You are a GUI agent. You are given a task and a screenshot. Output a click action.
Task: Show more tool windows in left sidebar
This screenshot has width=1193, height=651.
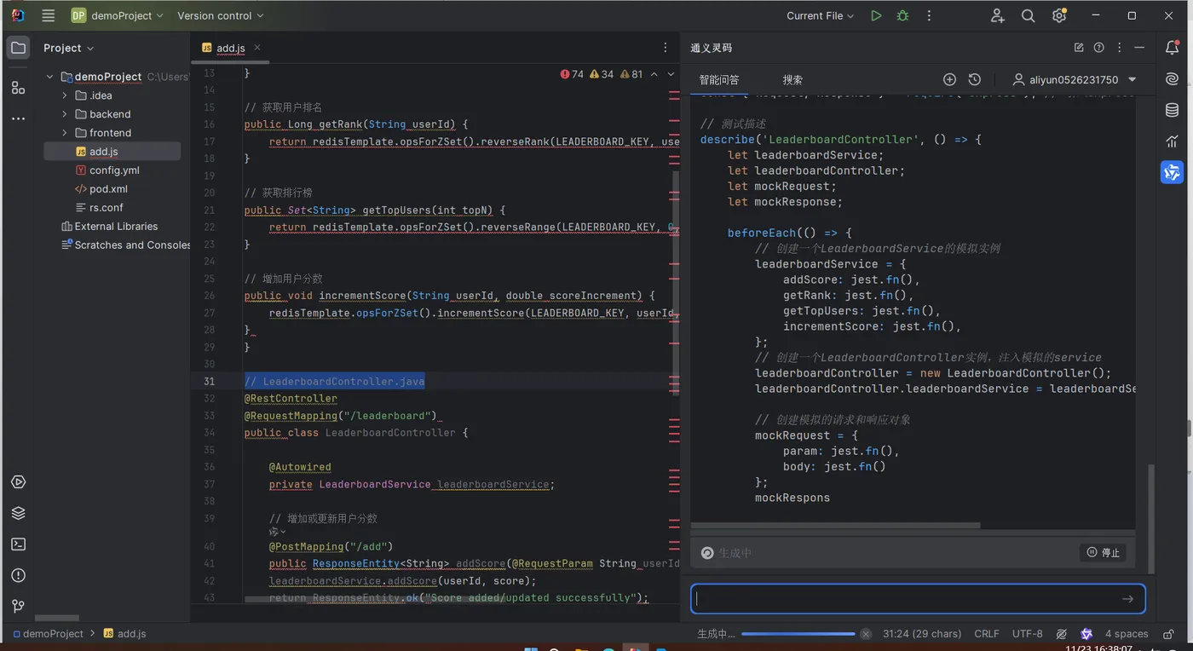click(x=18, y=118)
